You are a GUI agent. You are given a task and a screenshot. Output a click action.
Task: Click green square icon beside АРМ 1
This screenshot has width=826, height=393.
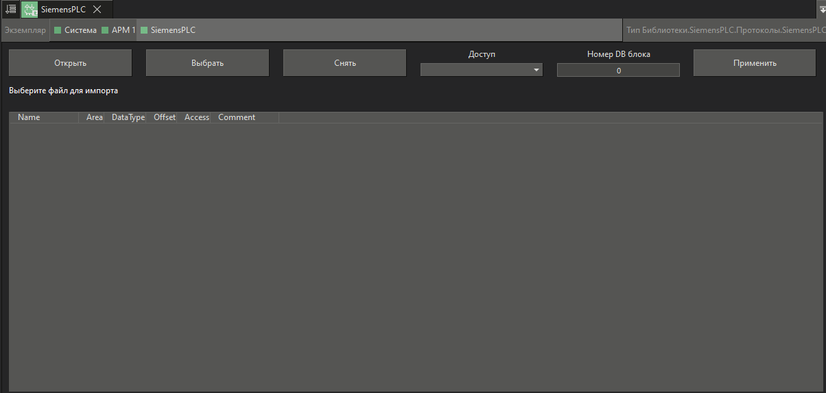coord(105,30)
